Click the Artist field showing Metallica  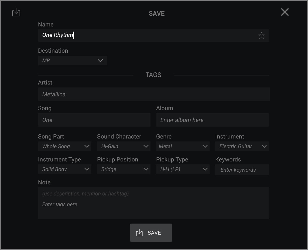click(154, 94)
